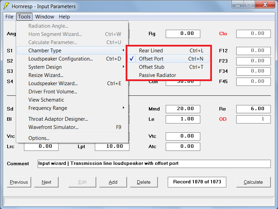This screenshot has height=209, width=278.
Task: Expand the Frequency Range submenu
Action: click(x=72, y=108)
